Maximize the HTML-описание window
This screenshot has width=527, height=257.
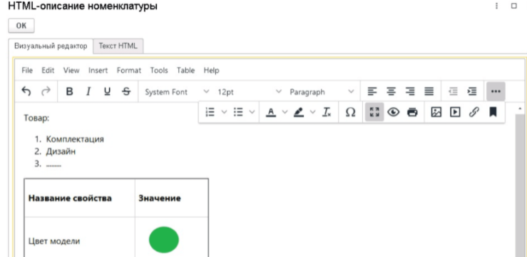(513, 6)
